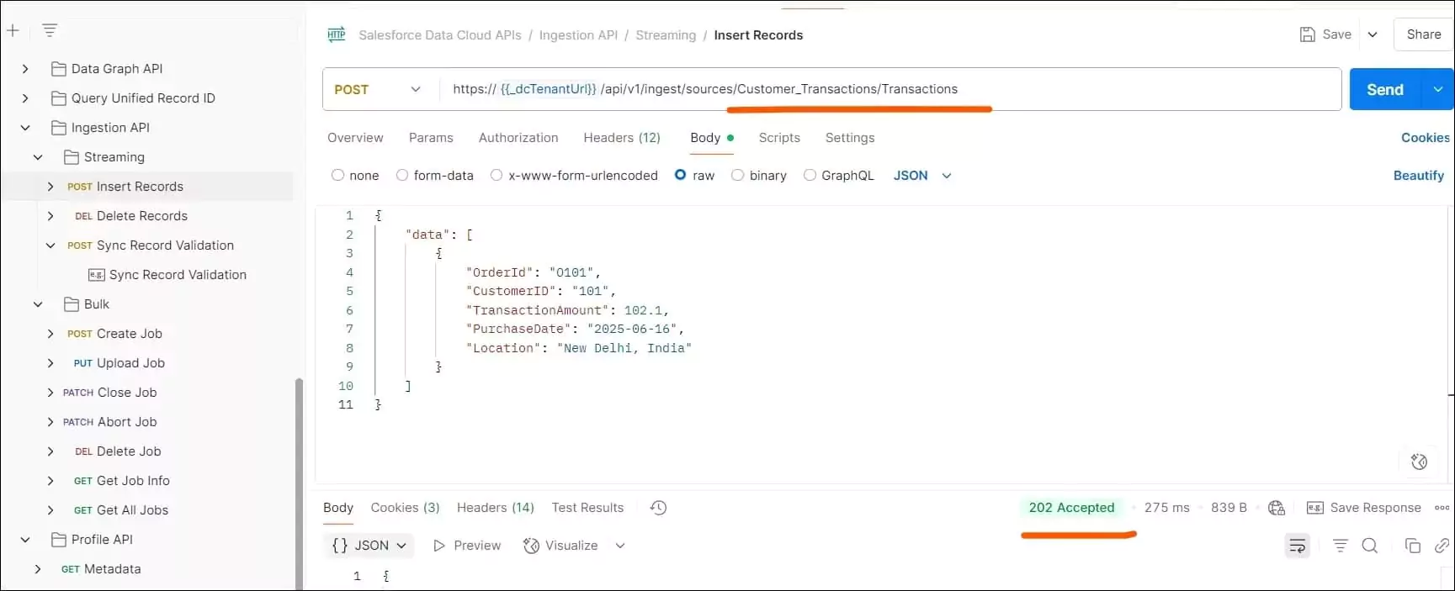
Task: Click the HTTP request icon in breadcrumb
Action: coord(337,34)
